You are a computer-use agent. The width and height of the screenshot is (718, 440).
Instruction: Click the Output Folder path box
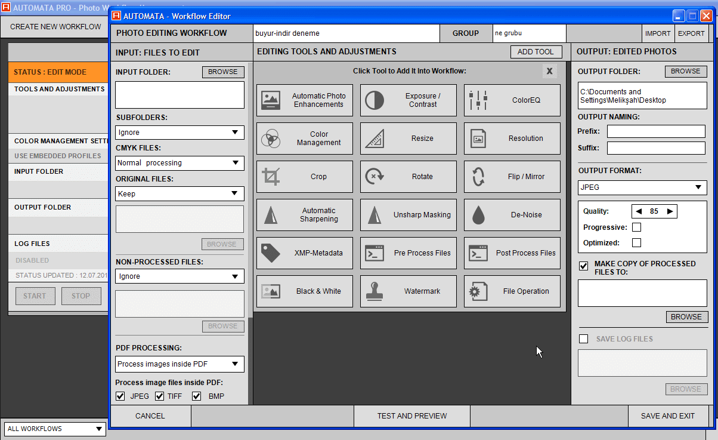[x=642, y=96]
